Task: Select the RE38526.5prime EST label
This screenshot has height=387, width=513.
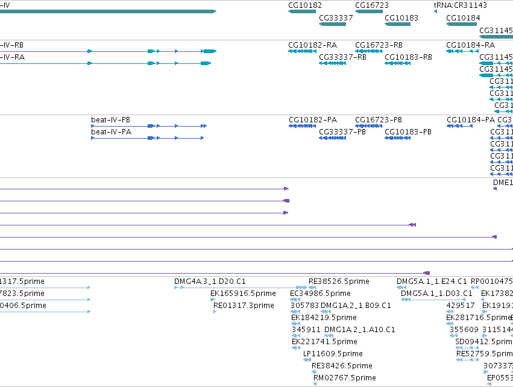Action: (x=339, y=282)
